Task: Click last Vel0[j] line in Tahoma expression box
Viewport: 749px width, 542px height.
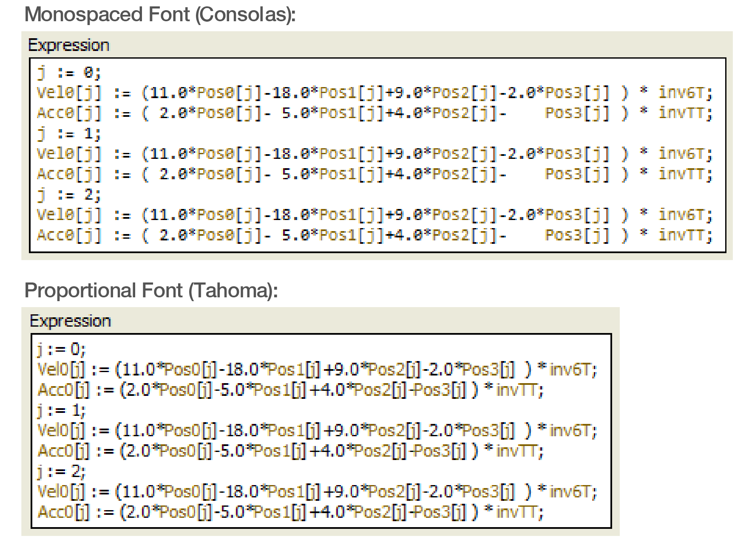Action: (x=317, y=492)
